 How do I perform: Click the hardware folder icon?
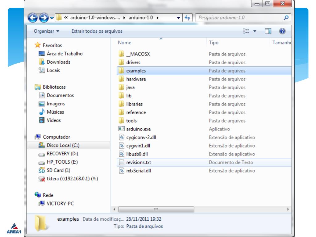coord(121,79)
